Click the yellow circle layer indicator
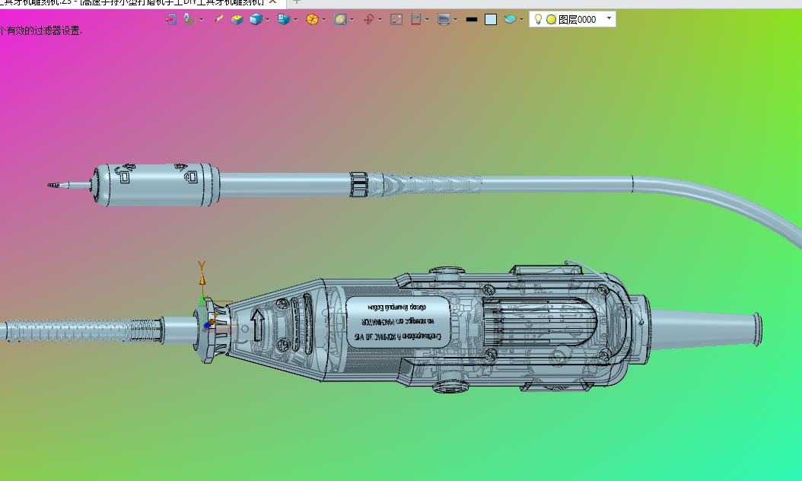The height and width of the screenshot is (481, 802). point(552,20)
